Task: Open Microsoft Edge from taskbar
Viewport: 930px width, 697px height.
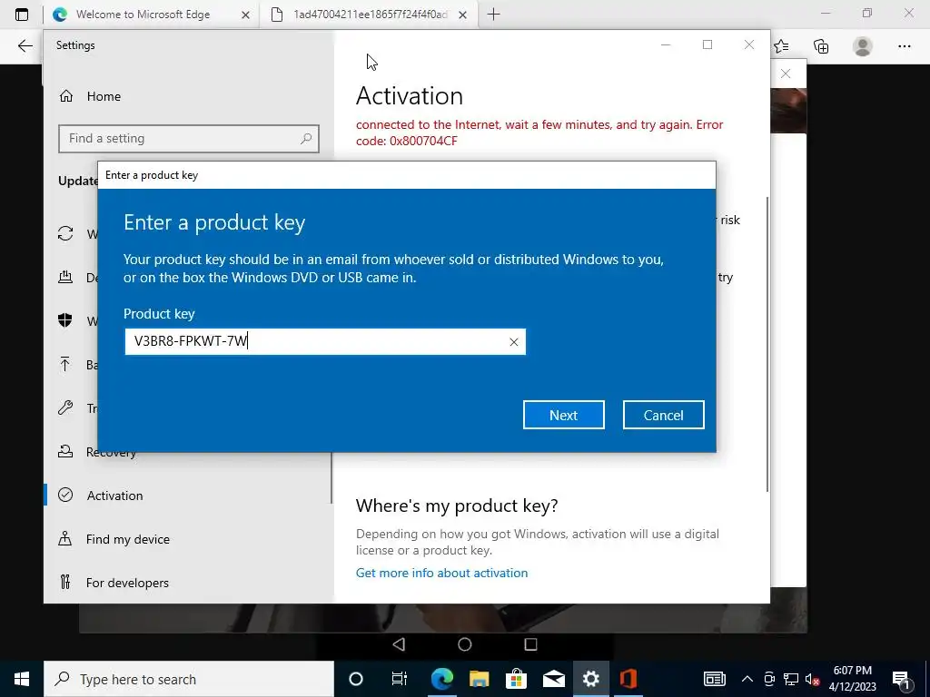Action: (x=442, y=679)
